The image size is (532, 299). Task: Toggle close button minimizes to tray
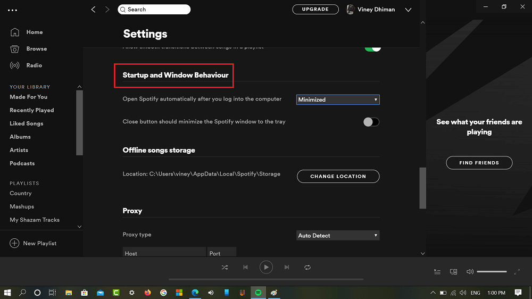point(371,122)
